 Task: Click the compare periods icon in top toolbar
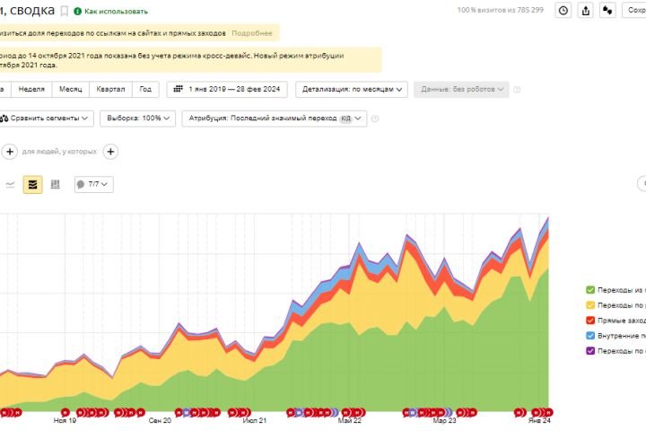coord(607,11)
